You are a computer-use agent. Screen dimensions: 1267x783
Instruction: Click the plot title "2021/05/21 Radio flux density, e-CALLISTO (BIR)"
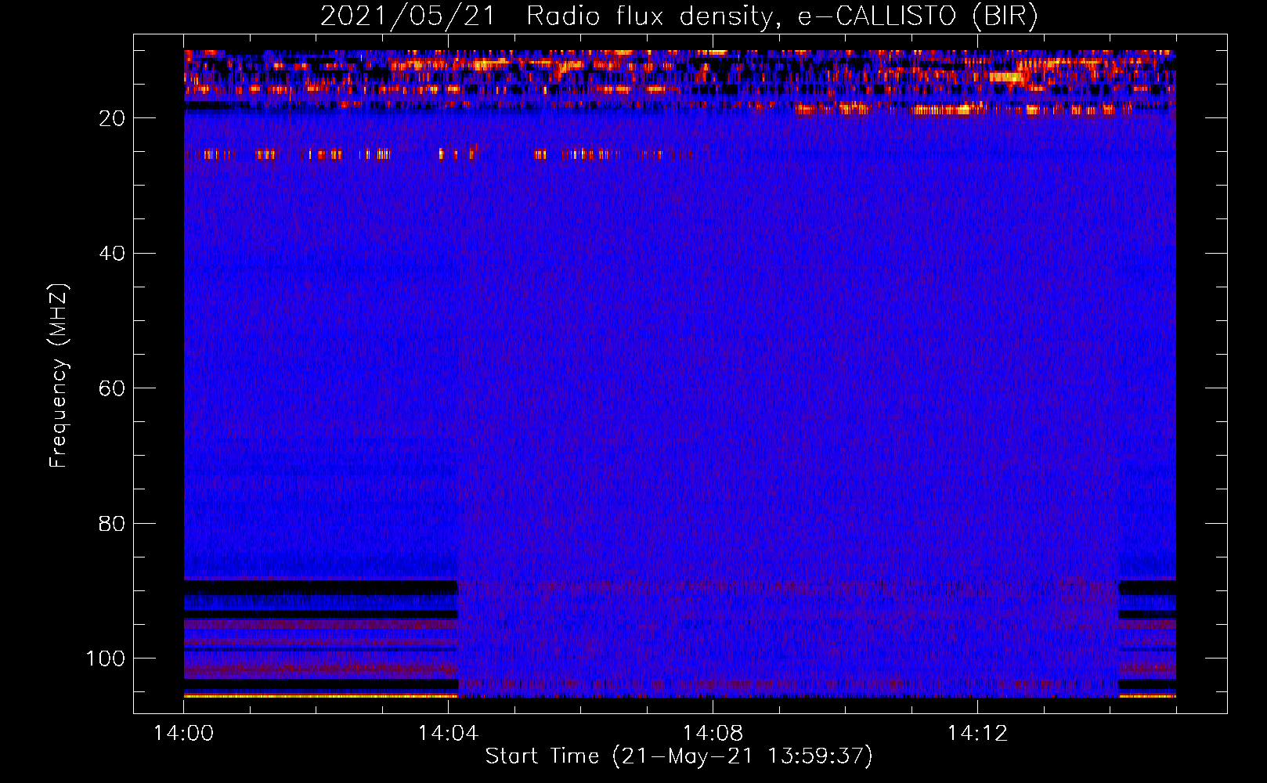679,16
